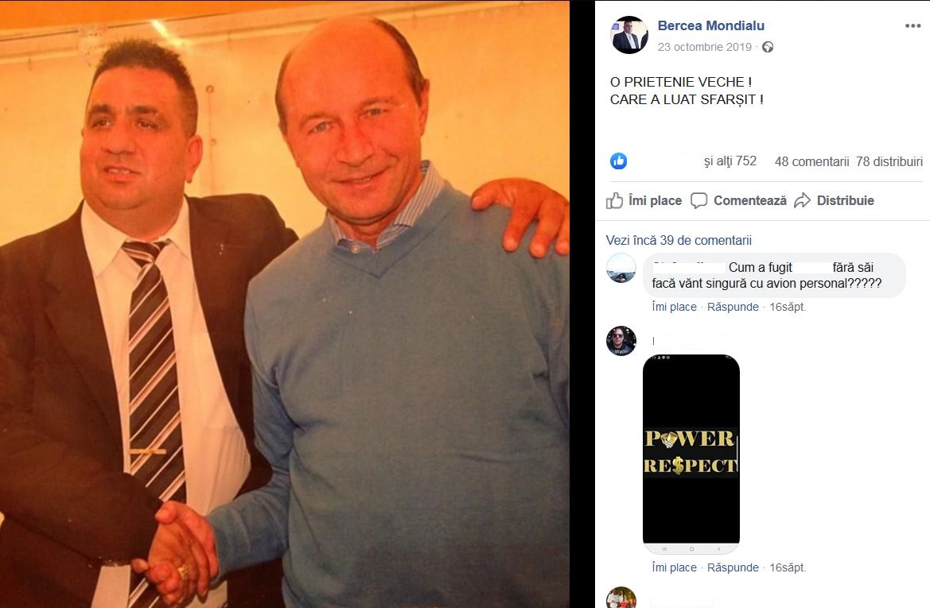This screenshot has width=930, height=608.
Task: Click the thumbs-up Îmi place icon
Action: (x=614, y=200)
